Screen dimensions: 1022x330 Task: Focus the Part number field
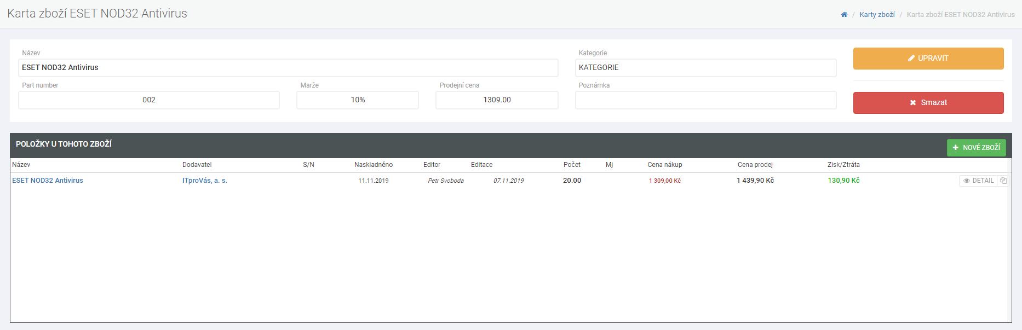point(149,100)
